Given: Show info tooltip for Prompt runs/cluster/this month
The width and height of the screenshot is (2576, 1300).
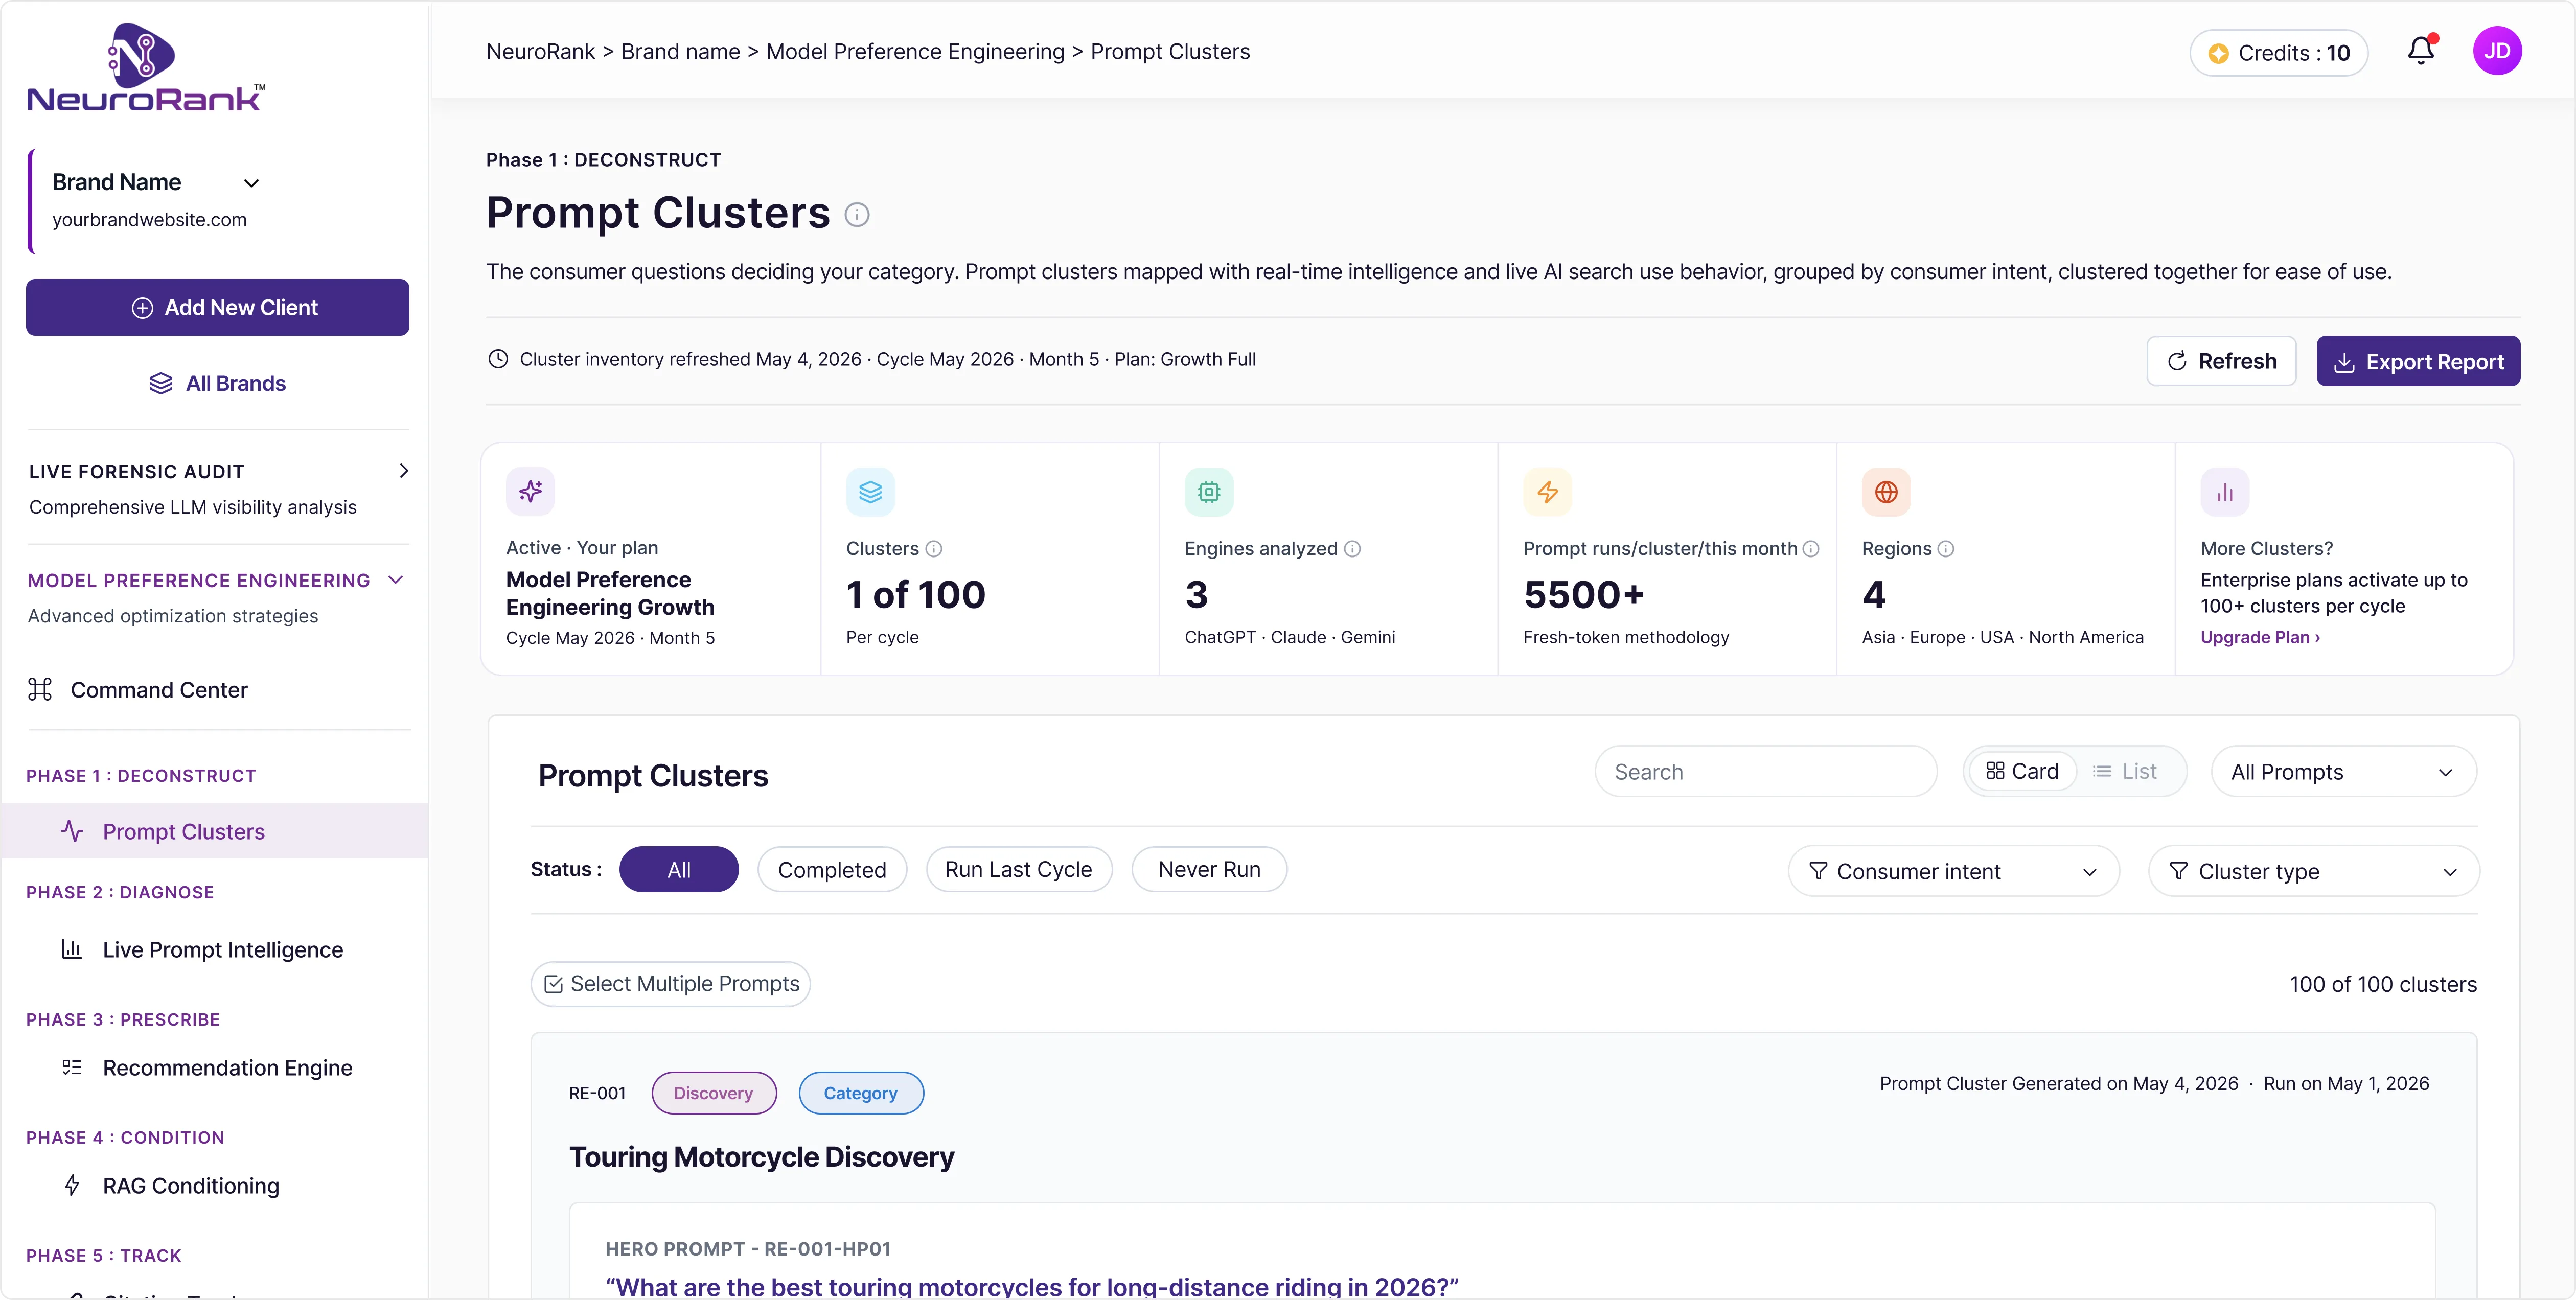Looking at the screenshot, I should tap(1810, 549).
